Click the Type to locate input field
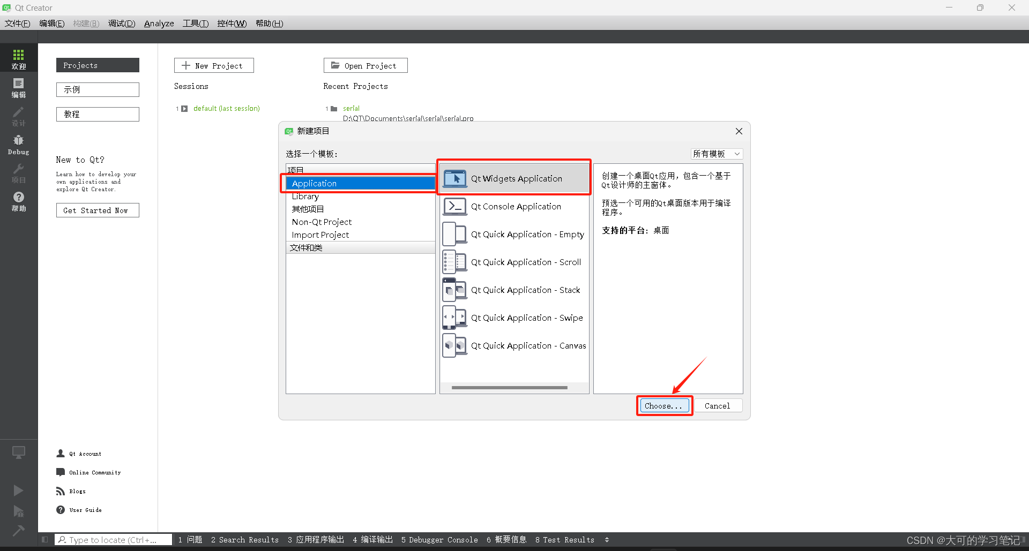 tap(114, 540)
